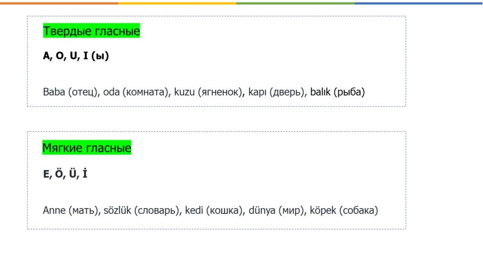Screen dimensions: 483x272
Task: Click the 'Твердые гласные' highlighted heading
Action: [92, 31]
